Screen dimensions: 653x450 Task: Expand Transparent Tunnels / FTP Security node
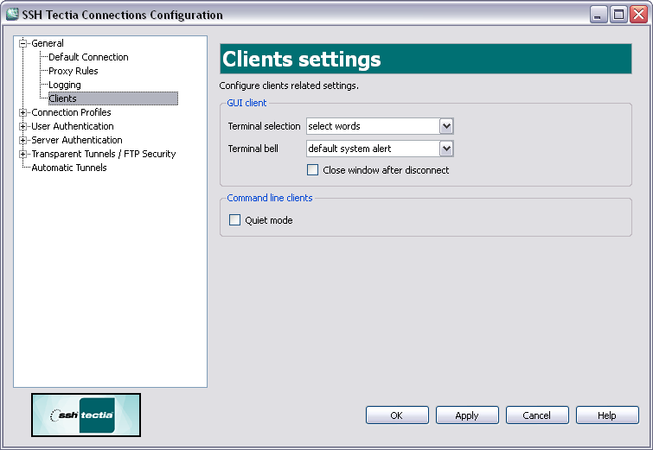(x=22, y=154)
